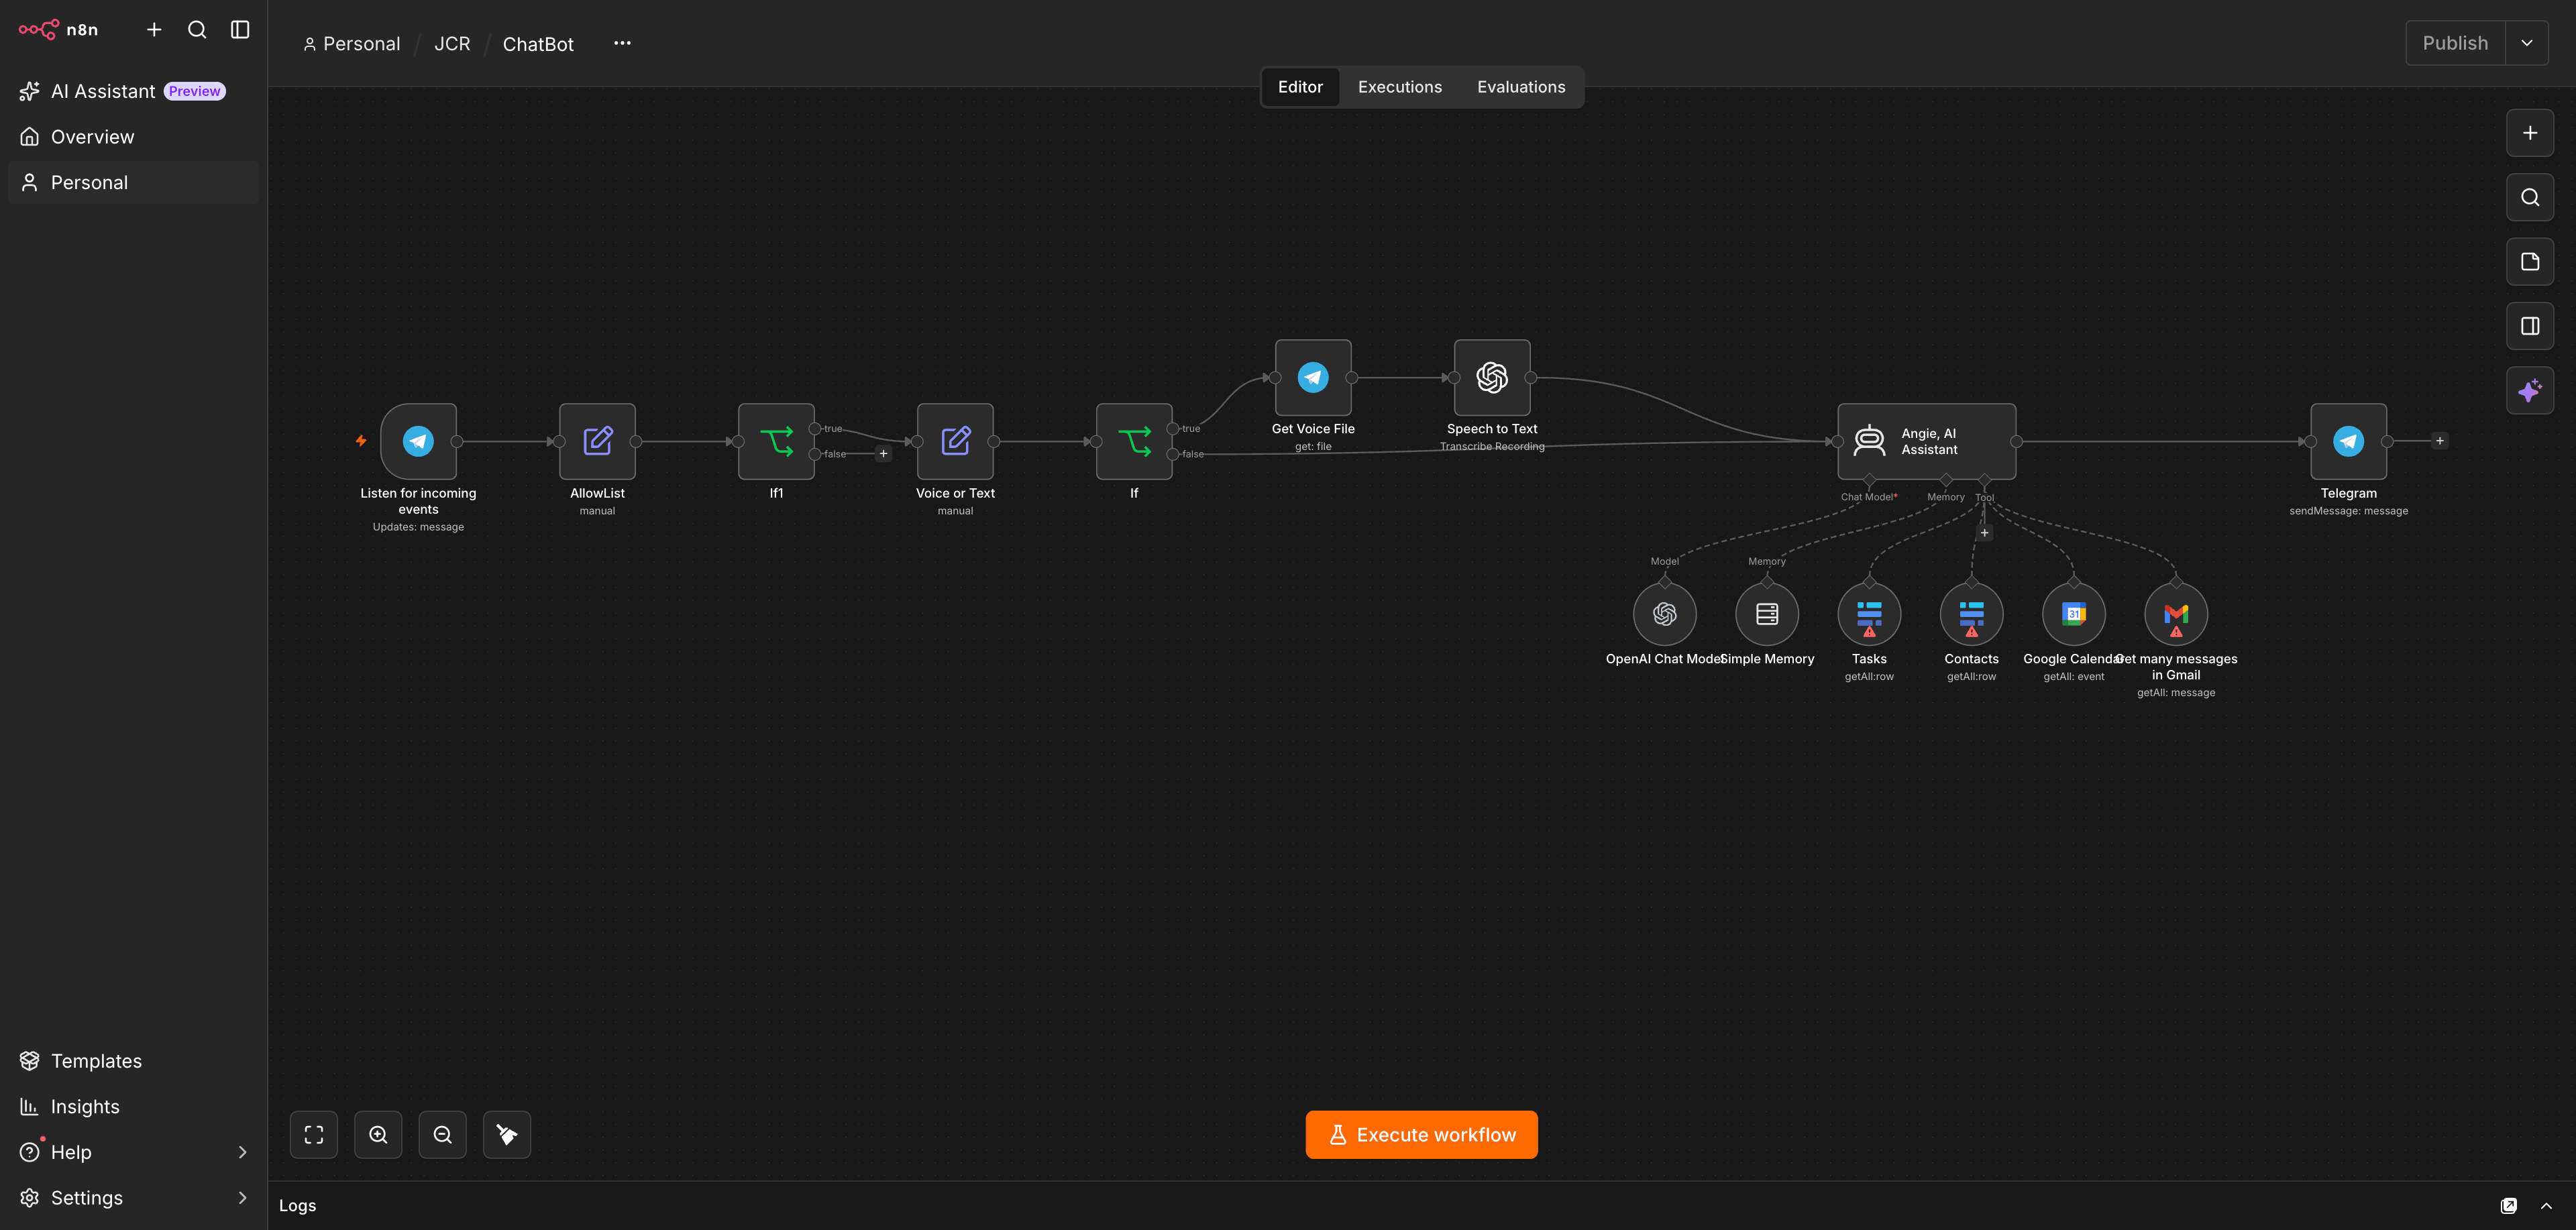Select the Get Voice File node

(x=1313, y=377)
